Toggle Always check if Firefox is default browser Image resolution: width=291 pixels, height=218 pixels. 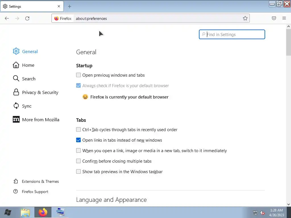pos(78,85)
